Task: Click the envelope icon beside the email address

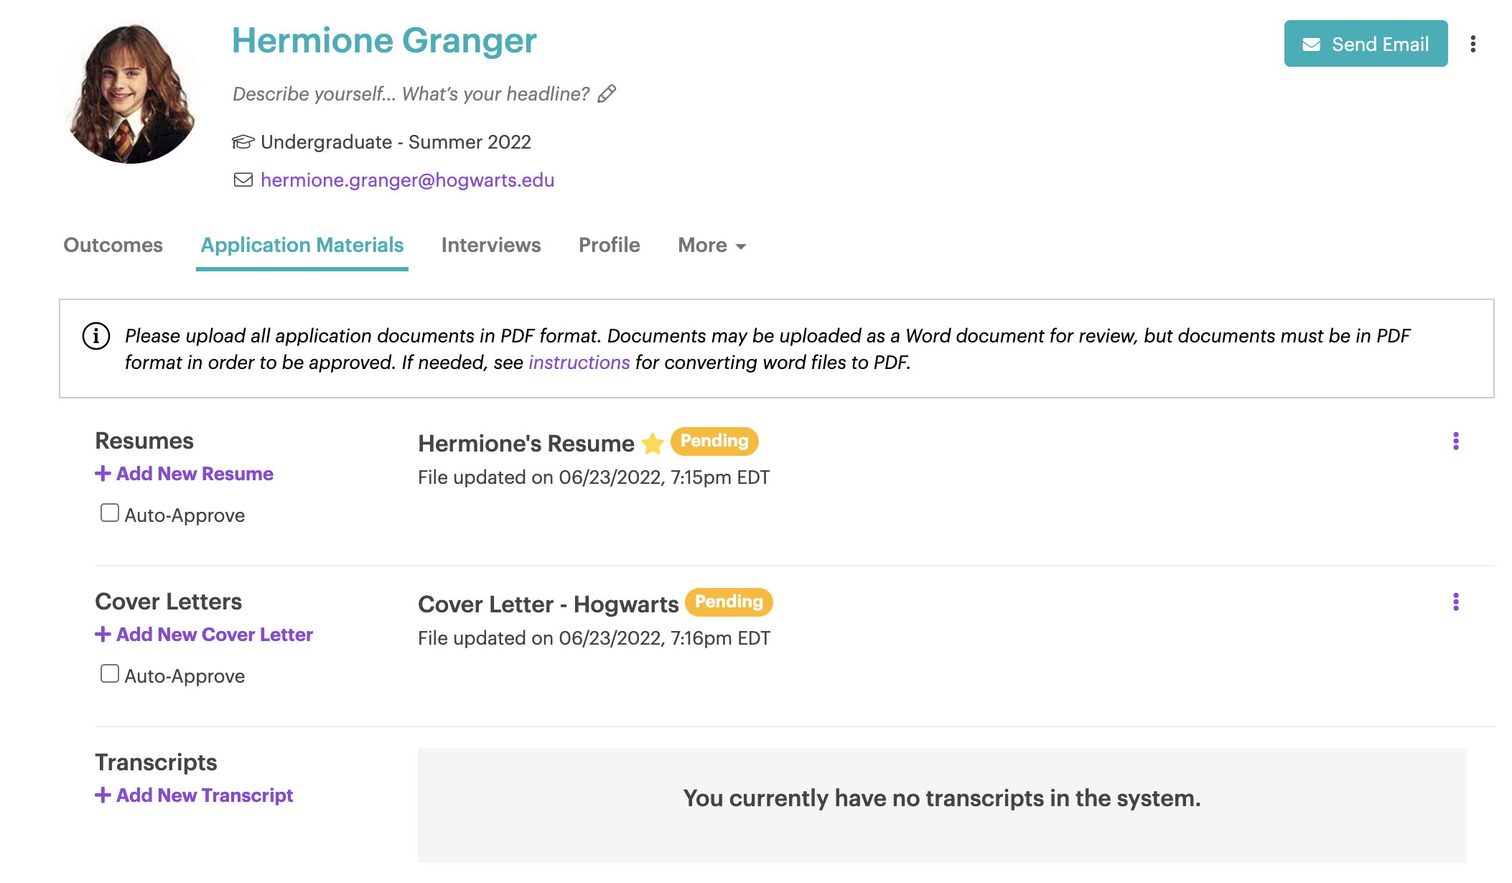Action: point(243,179)
